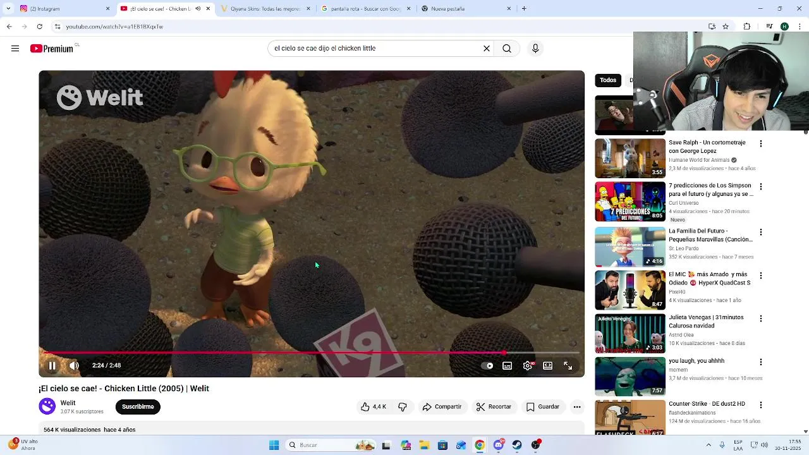809x455 pixels.
Task: Like the video with 4,4 K likes
Action: [373, 407]
